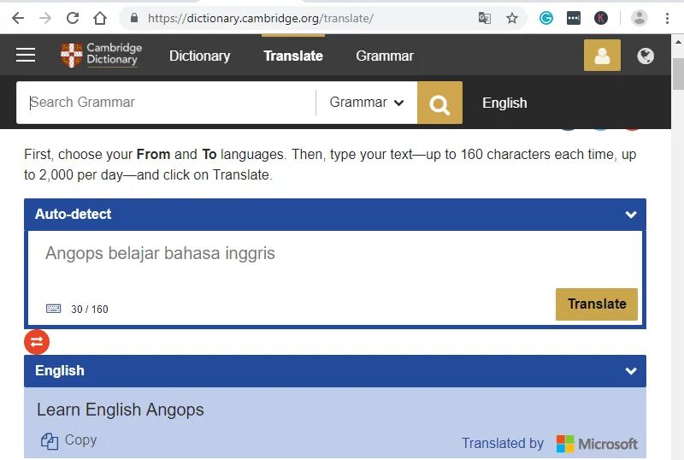Click the browser translate page icon
The width and height of the screenshot is (684, 460).
point(484,18)
